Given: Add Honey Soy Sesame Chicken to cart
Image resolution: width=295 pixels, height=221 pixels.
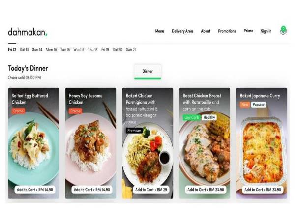Looking at the screenshot, I should (x=92, y=190).
